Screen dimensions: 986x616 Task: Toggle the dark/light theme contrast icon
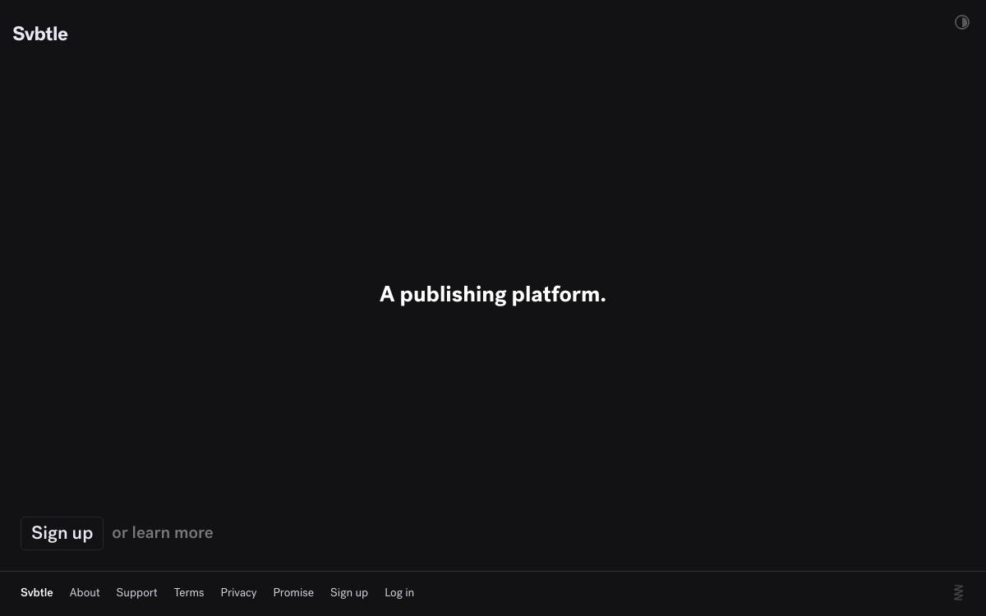click(961, 22)
